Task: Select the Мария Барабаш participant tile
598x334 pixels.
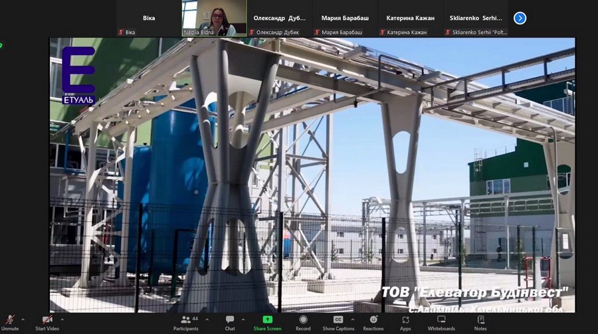Action: 344,18
